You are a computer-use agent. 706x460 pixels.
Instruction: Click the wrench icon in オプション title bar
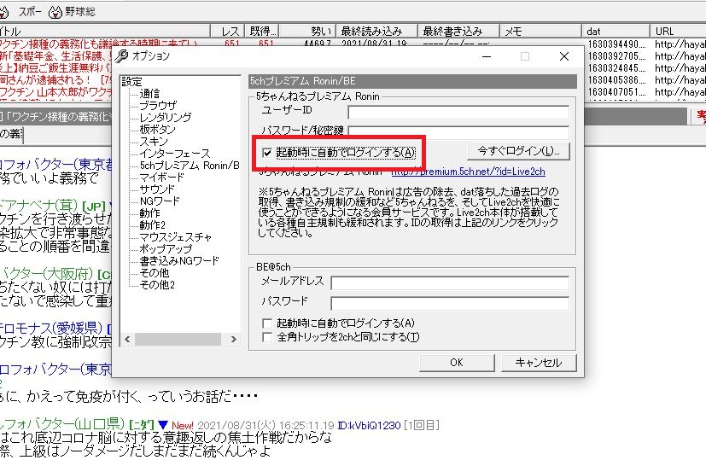click(x=121, y=56)
